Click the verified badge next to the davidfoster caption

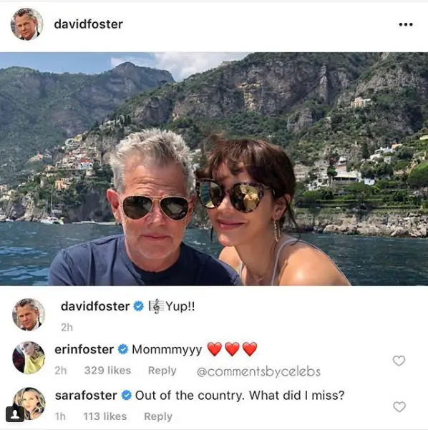point(139,306)
